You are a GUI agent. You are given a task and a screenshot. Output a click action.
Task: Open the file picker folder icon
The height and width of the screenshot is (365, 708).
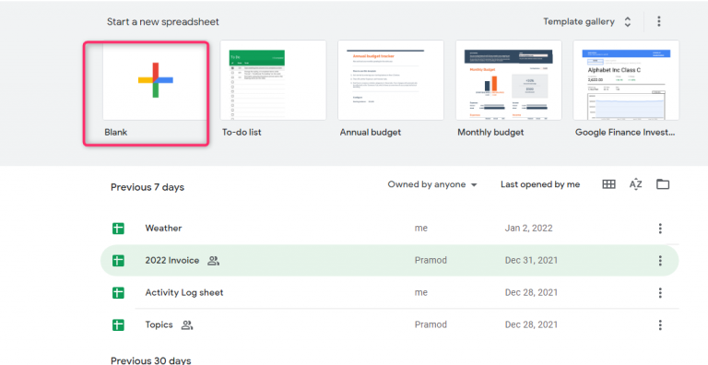(663, 183)
